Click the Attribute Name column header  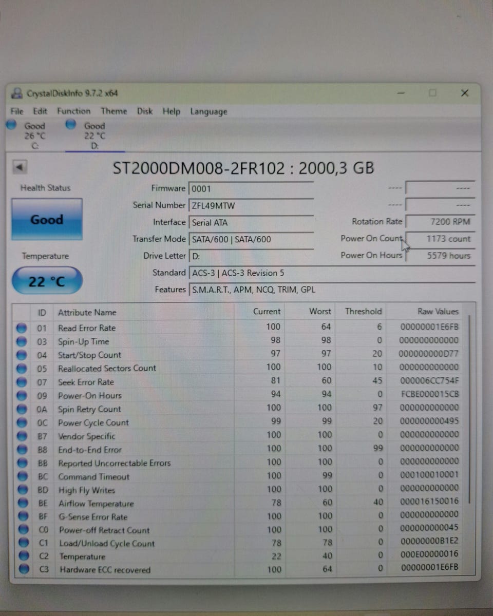tap(144, 312)
